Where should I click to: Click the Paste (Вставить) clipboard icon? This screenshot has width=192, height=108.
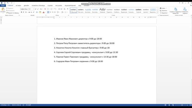tap(3, 9)
